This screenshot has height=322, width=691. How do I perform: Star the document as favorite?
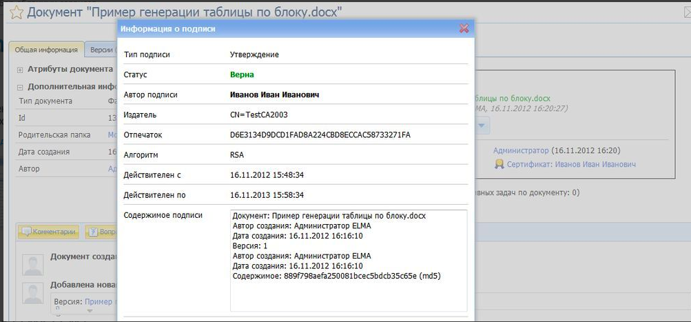(x=17, y=12)
